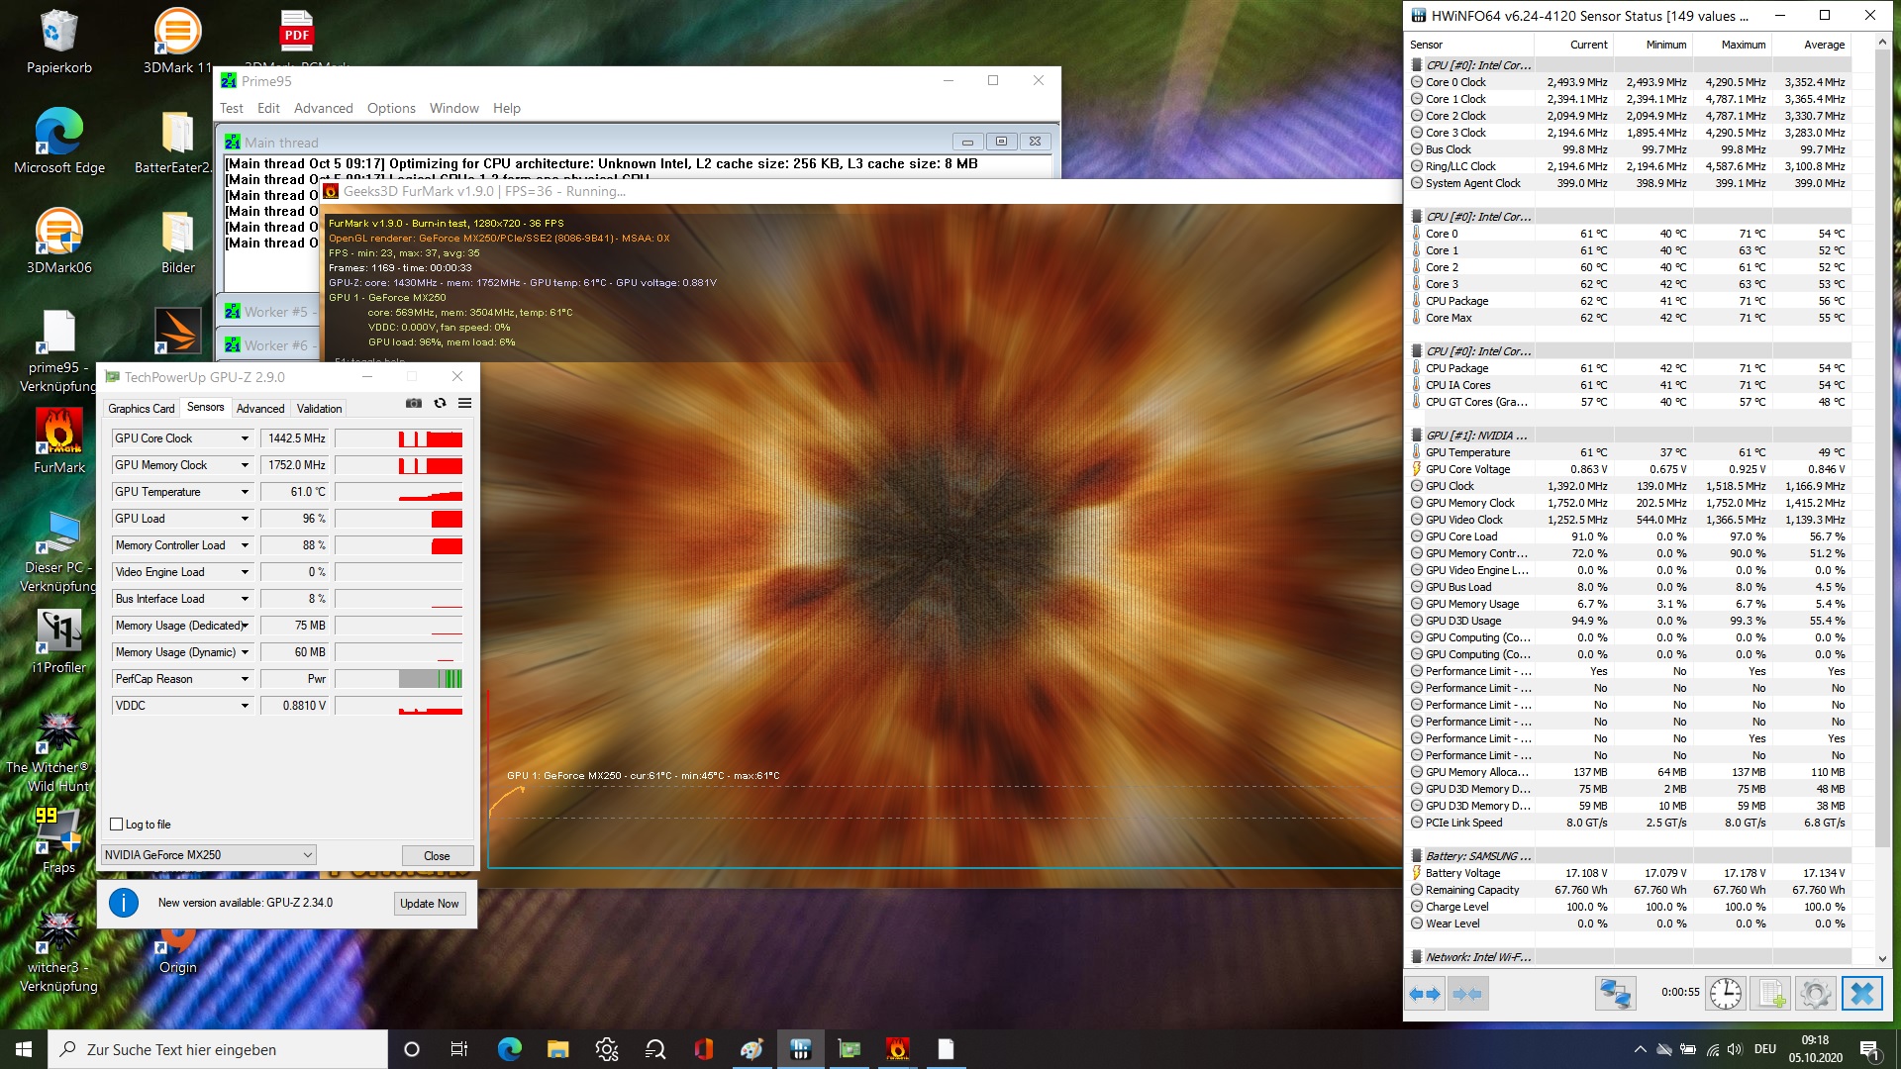Click the GPU-Z Close button
Screen dimensions: 1901x1069
pos(437,856)
